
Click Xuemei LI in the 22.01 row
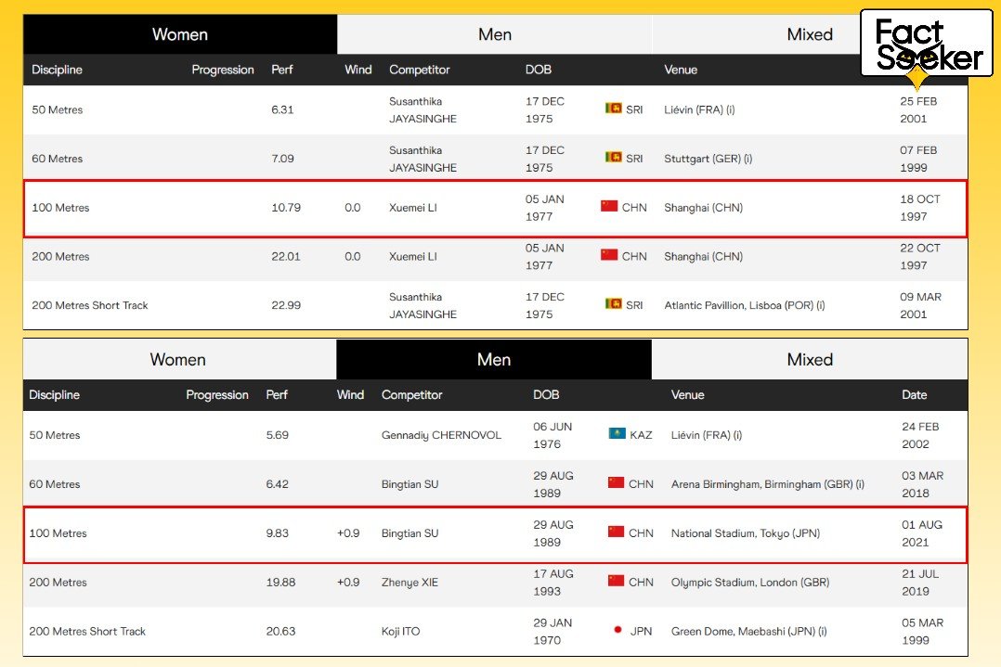[412, 257]
